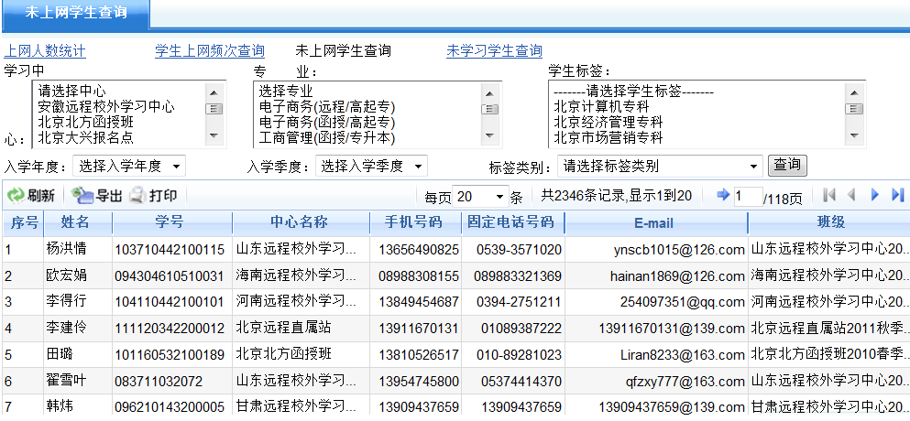Open the 未上网学生查询 tab
The width and height of the screenshot is (910, 421).
pos(76,14)
